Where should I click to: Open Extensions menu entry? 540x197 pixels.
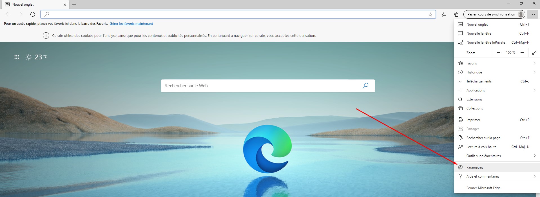[x=497, y=99]
